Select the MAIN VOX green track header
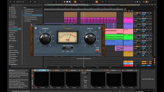The image size is (164, 92). (128, 37)
